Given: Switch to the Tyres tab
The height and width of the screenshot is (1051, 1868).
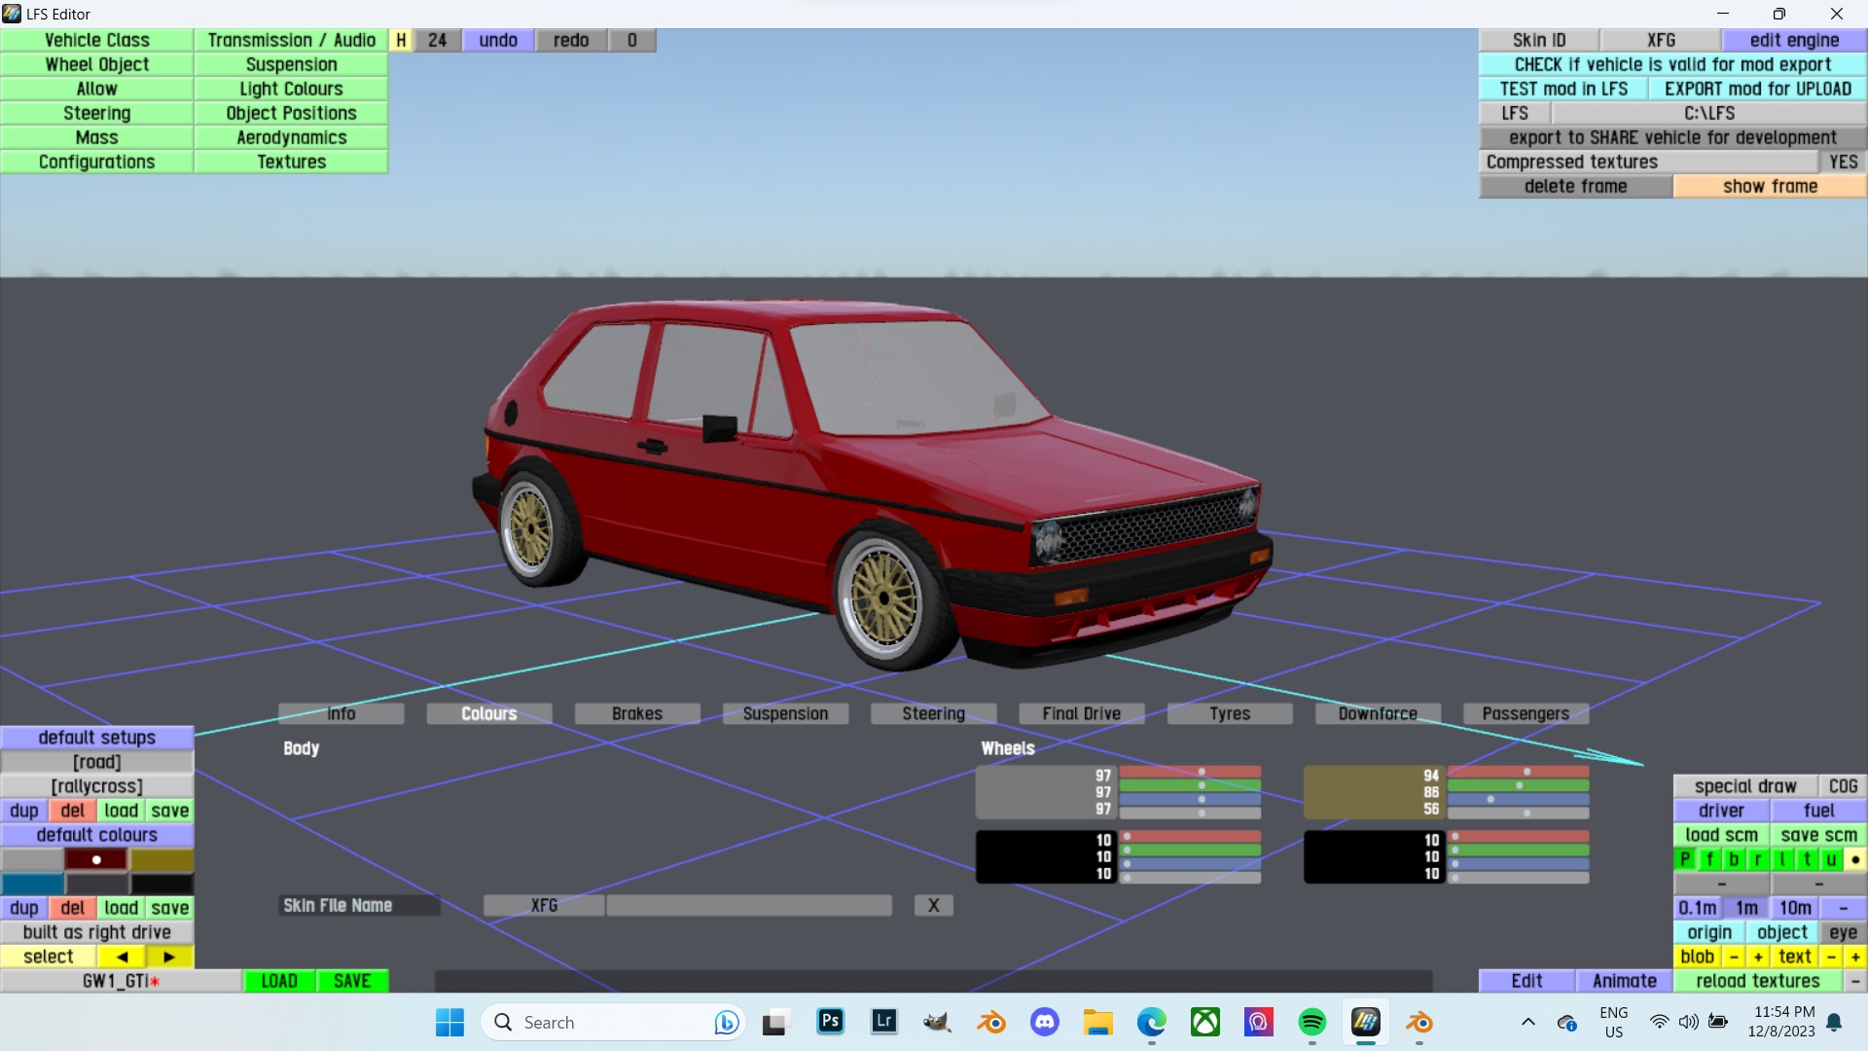Looking at the screenshot, I should coord(1230,713).
